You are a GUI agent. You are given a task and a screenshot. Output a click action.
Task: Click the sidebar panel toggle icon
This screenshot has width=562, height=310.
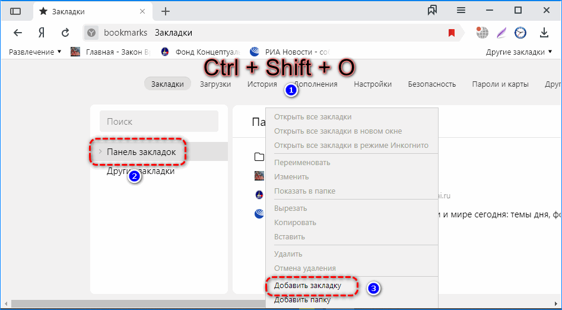pos(15,11)
